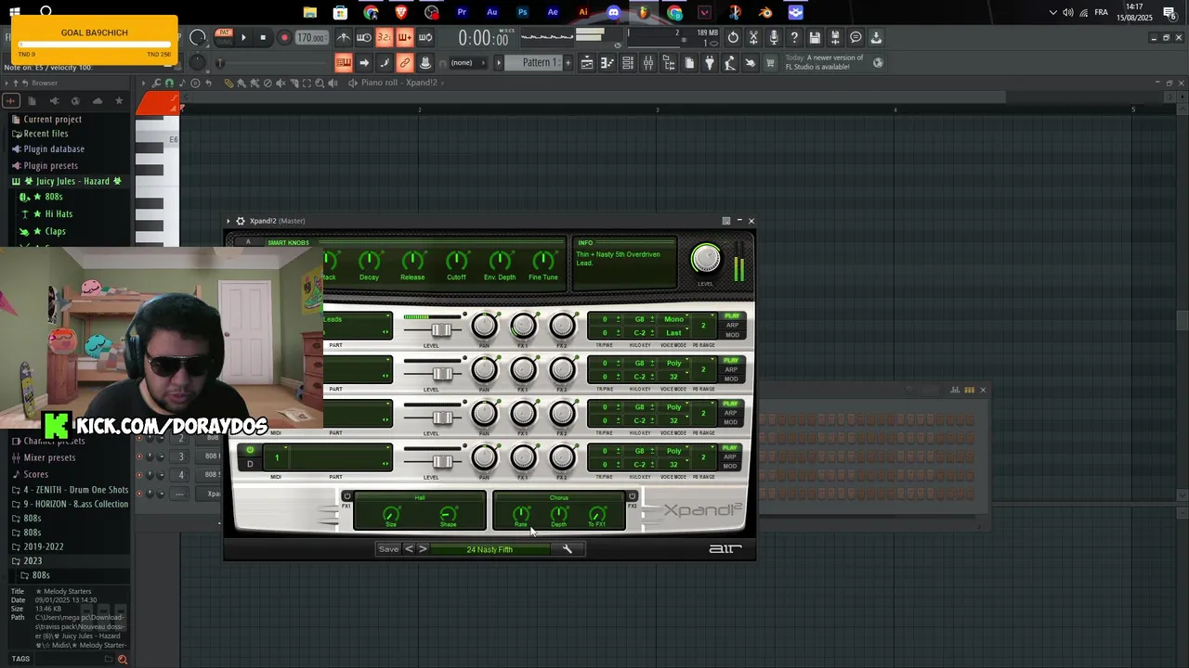This screenshot has width=1189, height=668.
Task: Click the Windows Start button
Action: (x=15, y=12)
